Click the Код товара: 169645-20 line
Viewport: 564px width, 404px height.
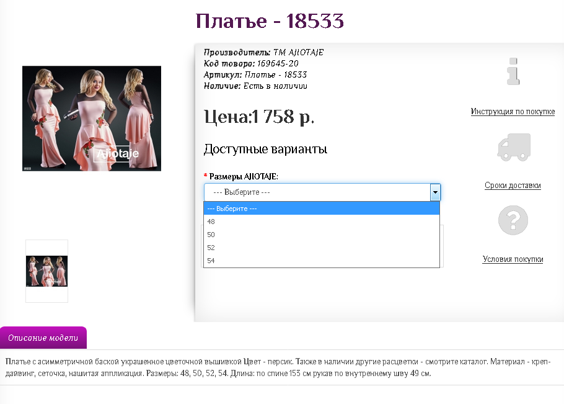[x=251, y=64]
